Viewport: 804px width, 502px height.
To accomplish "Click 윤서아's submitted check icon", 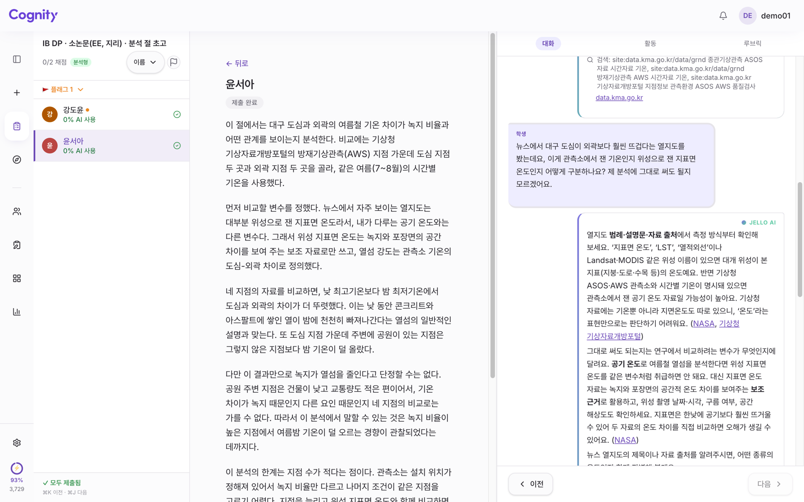I will coord(177,146).
